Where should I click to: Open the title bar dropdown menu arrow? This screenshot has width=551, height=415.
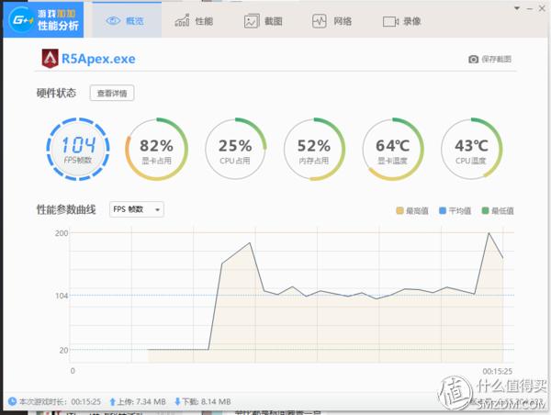[517, 8]
